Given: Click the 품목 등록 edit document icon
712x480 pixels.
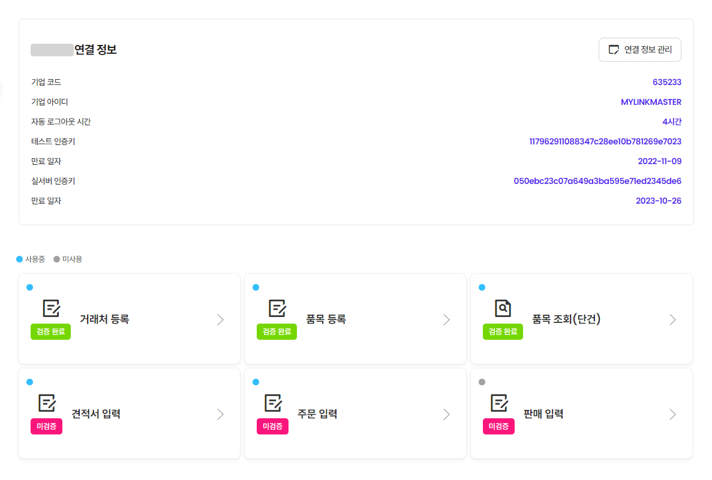Looking at the screenshot, I should pyautogui.click(x=277, y=308).
